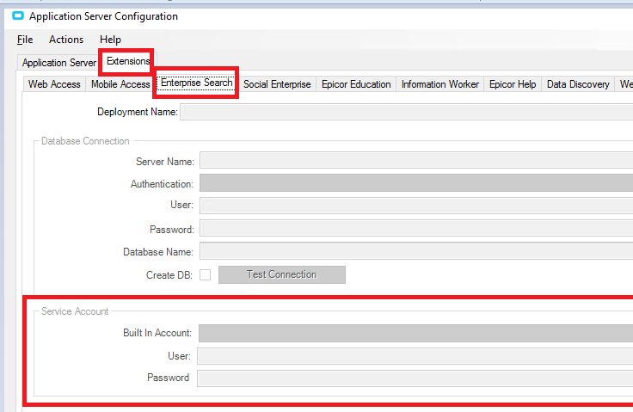Image resolution: width=633 pixels, height=412 pixels.
Task: Click the Server Name input field
Action: [416, 161]
